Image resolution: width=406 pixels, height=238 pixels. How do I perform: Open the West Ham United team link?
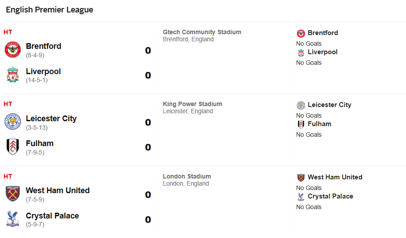[x=58, y=190]
